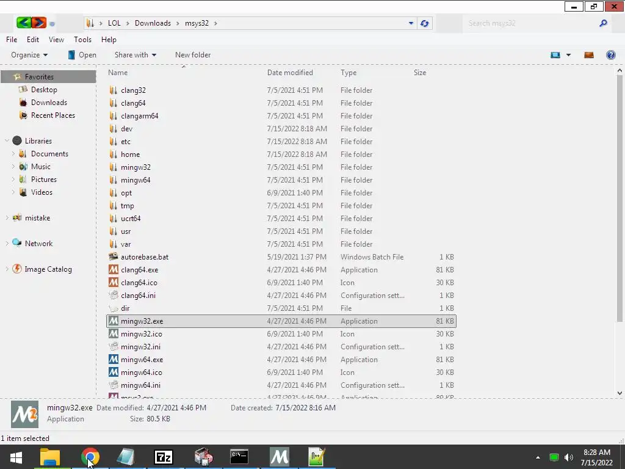The height and width of the screenshot is (469, 625).
Task: Select Recent Places in sidebar
Action: pos(53,115)
